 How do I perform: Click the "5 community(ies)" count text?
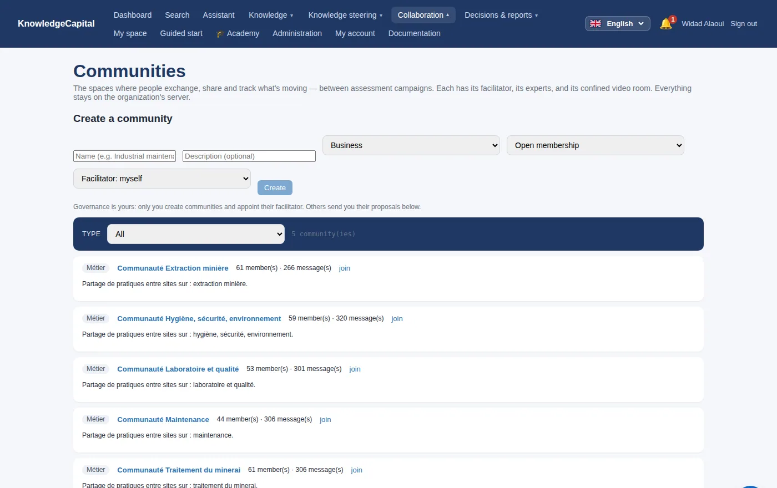[324, 234]
